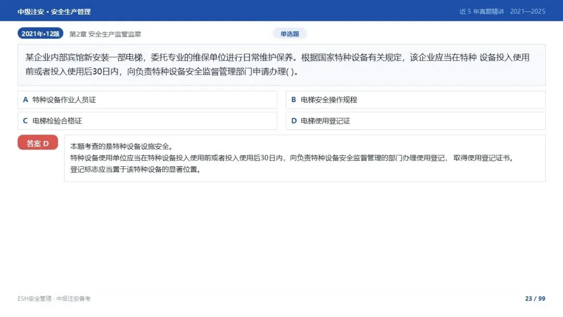Click the page number 23 / 99
The width and height of the screenshot is (563, 317).
coord(535,299)
